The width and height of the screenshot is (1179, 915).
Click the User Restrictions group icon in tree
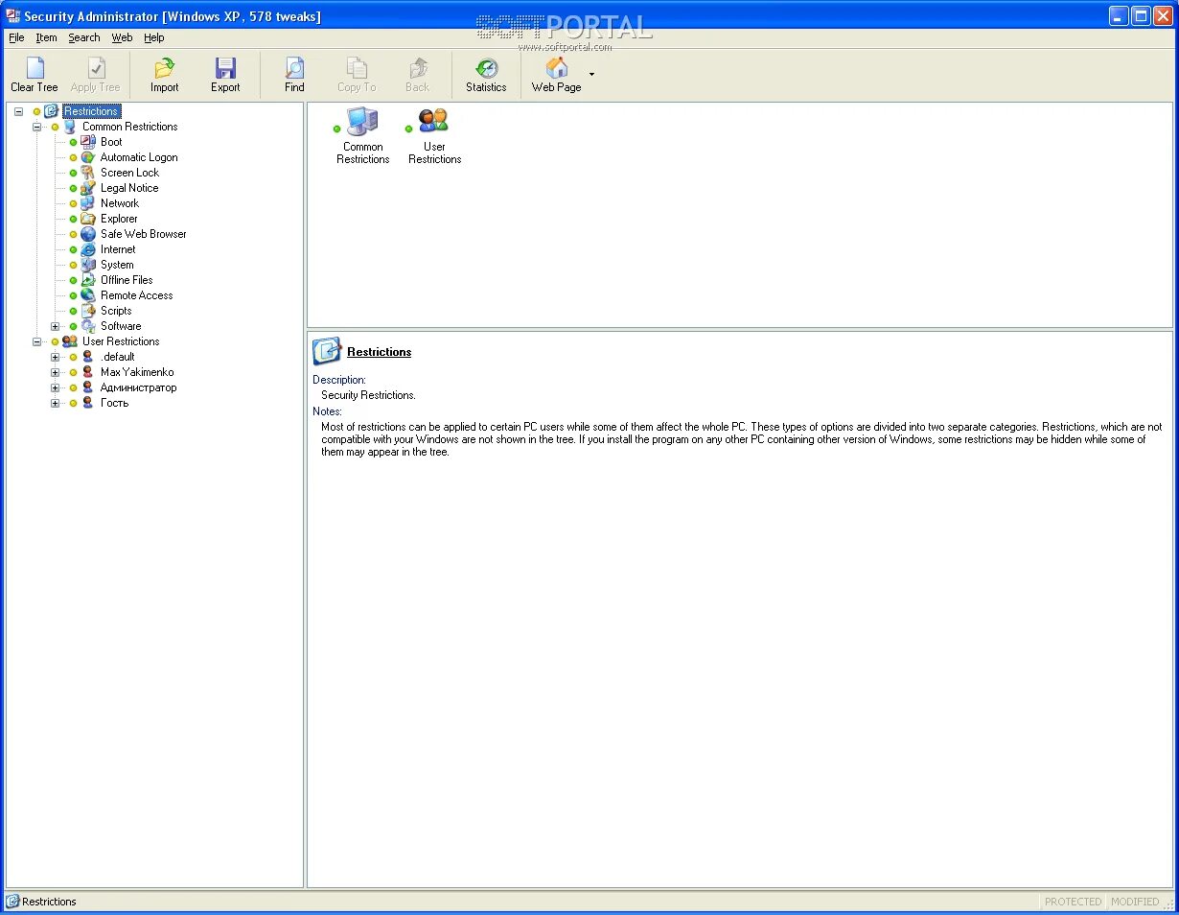pos(70,341)
